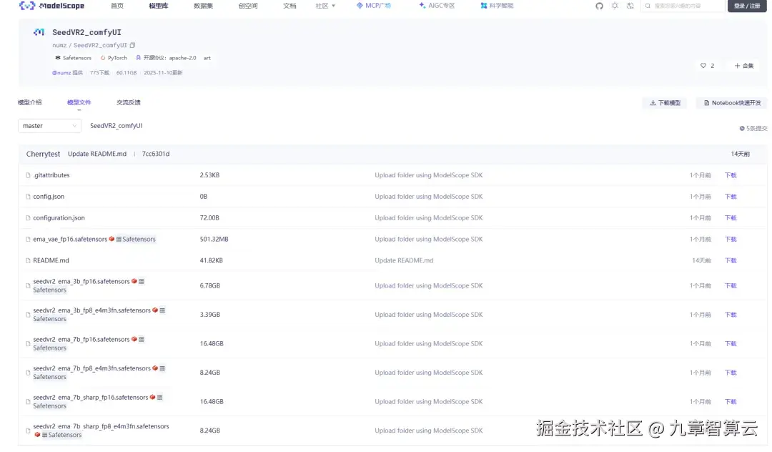The width and height of the screenshot is (772, 452).
Task: Click the @numz provider link
Action: [61, 73]
